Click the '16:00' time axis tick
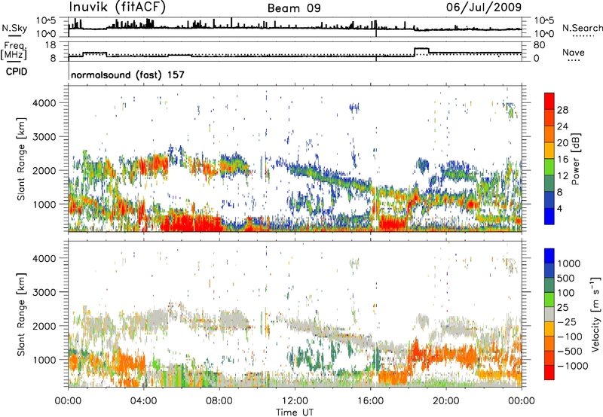This screenshot has height=417, width=603. (x=370, y=401)
